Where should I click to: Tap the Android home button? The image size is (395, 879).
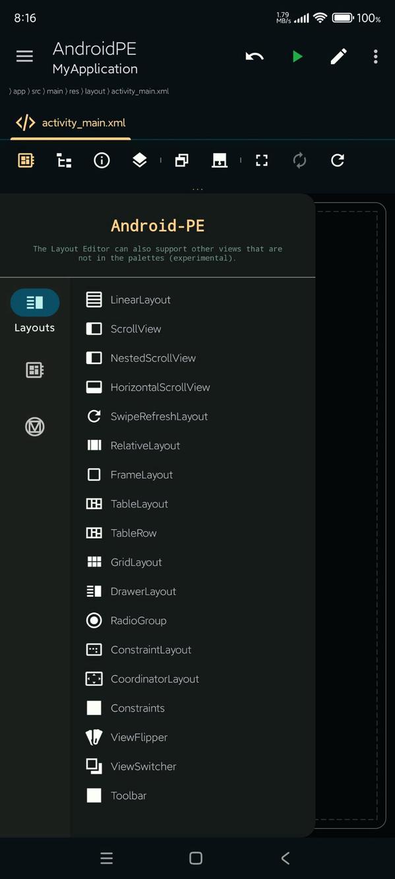coord(196,858)
